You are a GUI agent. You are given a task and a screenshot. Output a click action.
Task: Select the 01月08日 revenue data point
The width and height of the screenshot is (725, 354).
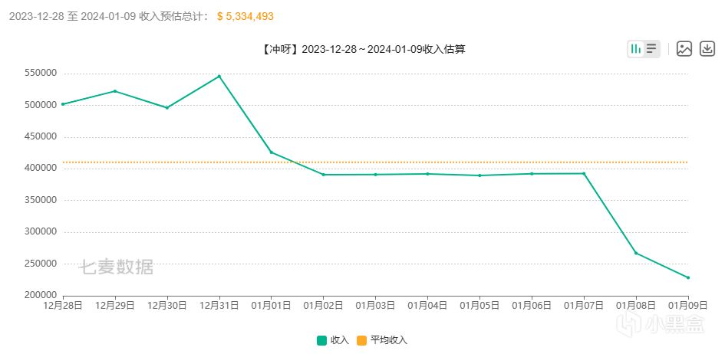click(636, 253)
